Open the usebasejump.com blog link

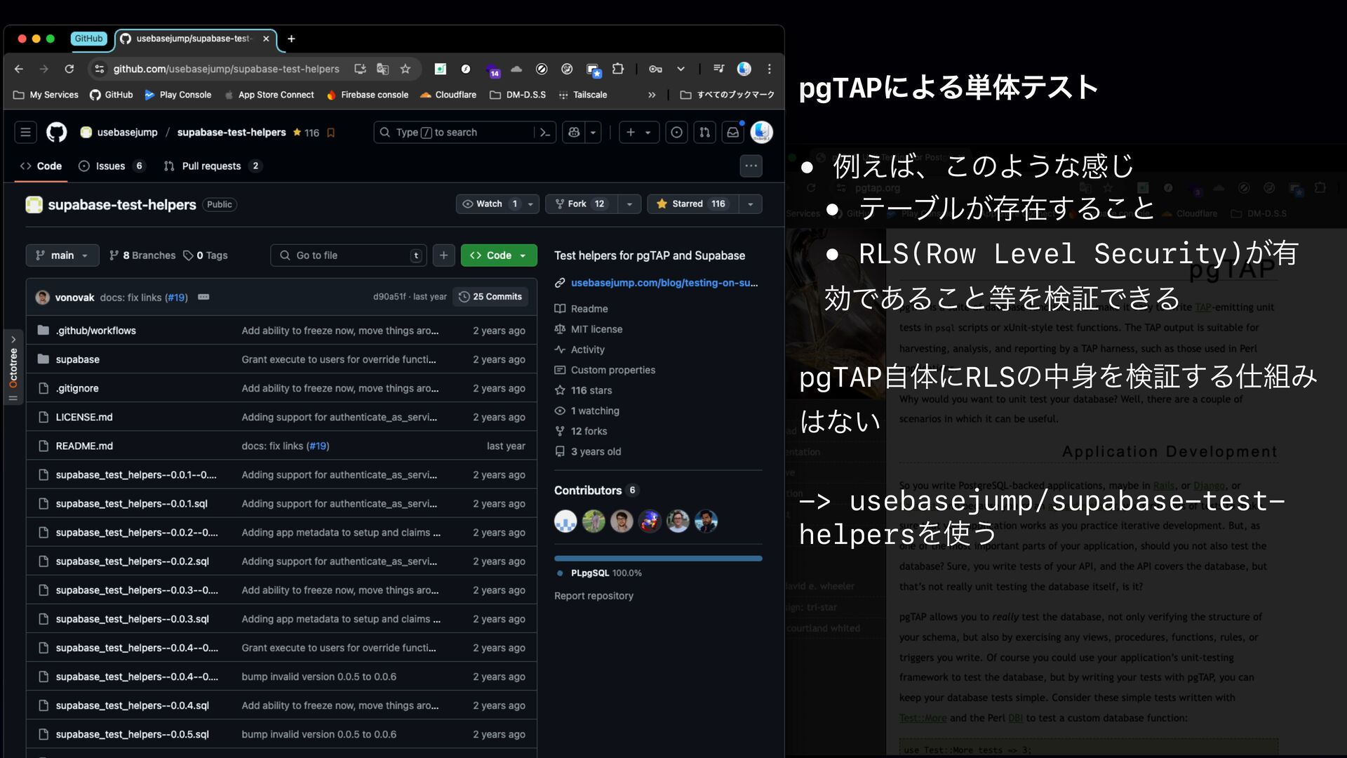664,283
